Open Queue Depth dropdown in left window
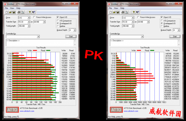The width and height of the screenshot is (186, 121). coord(75,30)
